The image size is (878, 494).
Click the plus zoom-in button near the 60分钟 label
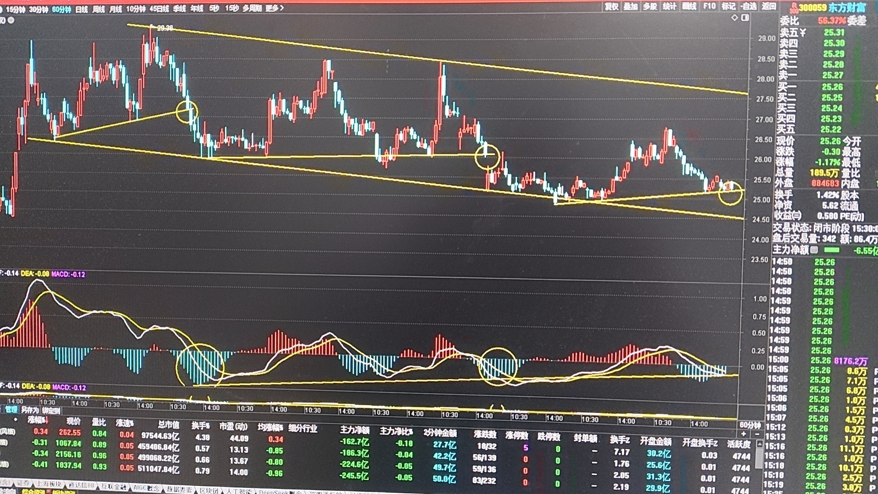click(x=744, y=434)
